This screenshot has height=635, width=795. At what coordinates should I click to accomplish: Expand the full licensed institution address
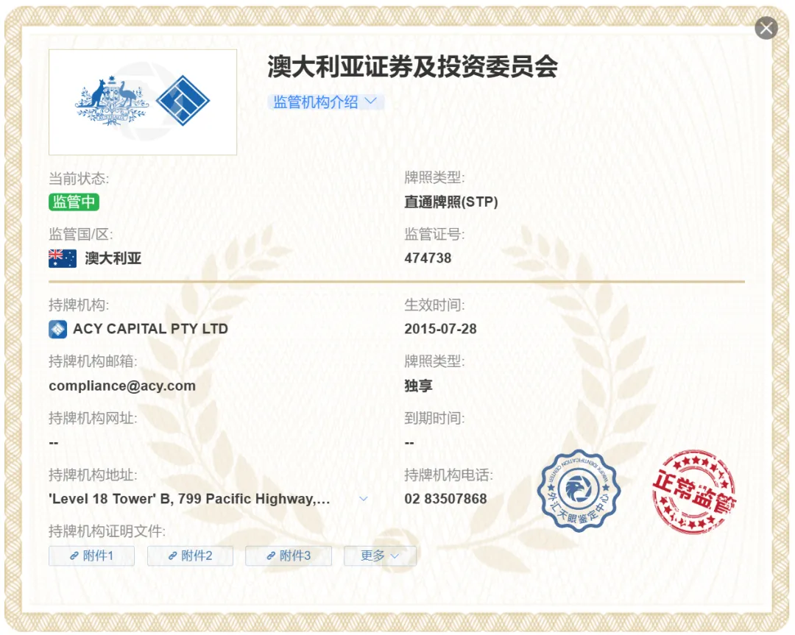(x=364, y=499)
